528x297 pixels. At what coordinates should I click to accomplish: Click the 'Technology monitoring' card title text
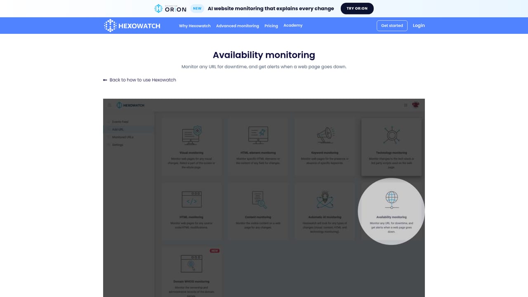coord(391,153)
